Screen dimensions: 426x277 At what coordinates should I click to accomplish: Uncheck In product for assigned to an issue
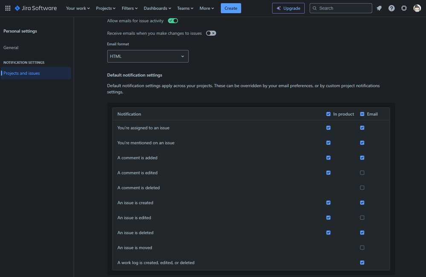pyautogui.click(x=328, y=128)
